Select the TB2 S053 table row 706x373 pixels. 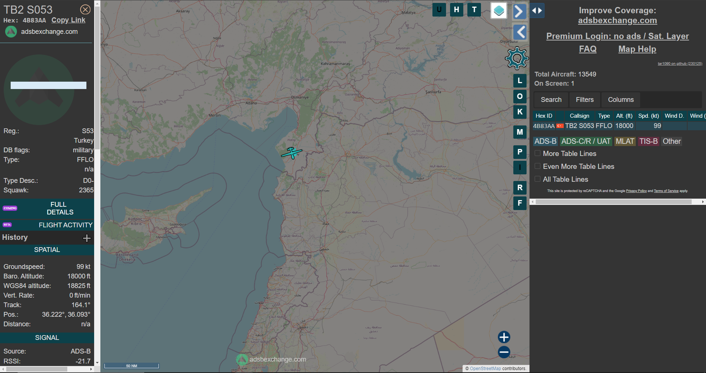619,126
